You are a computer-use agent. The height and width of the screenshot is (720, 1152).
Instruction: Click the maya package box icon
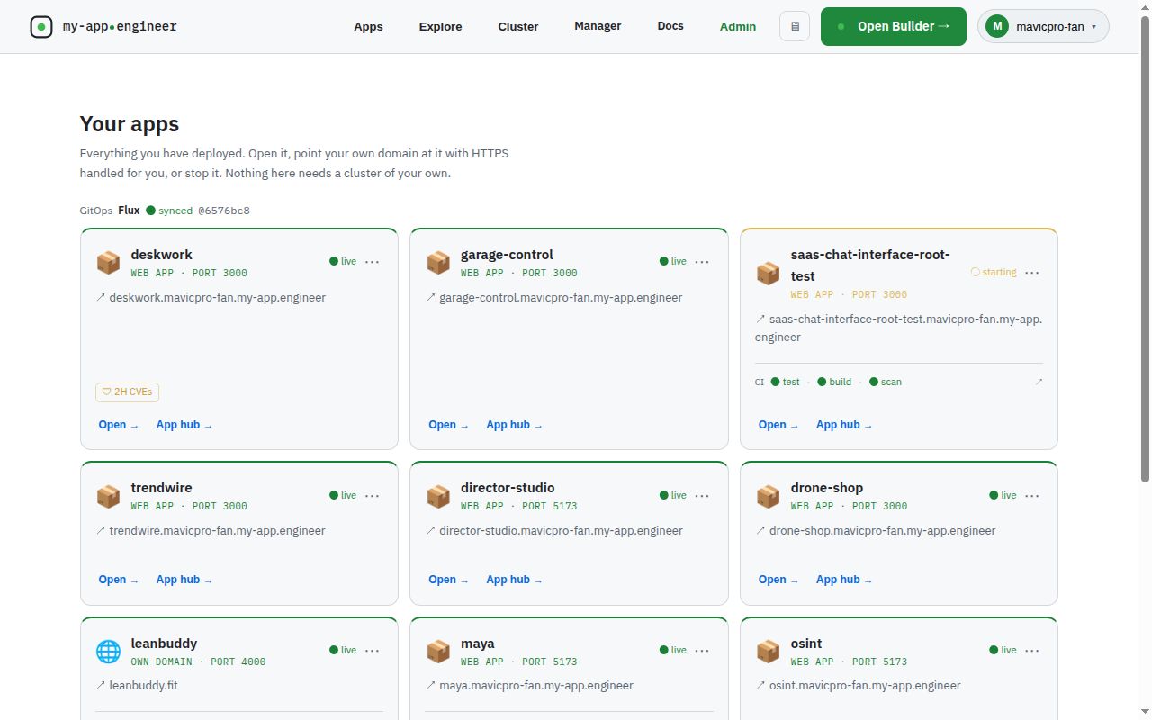[438, 652]
